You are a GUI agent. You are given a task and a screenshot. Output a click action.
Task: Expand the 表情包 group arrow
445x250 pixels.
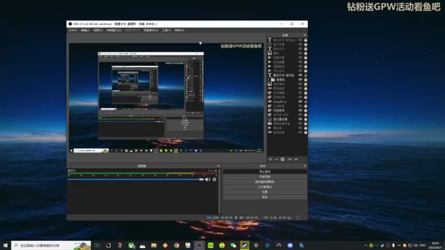click(x=269, y=79)
